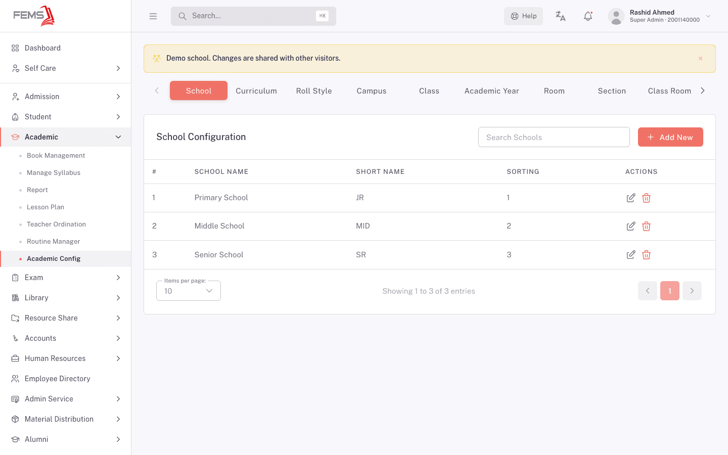Image resolution: width=728 pixels, height=455 pixels.
Task: Edit the Primary School row
Action: click(631, 198)
